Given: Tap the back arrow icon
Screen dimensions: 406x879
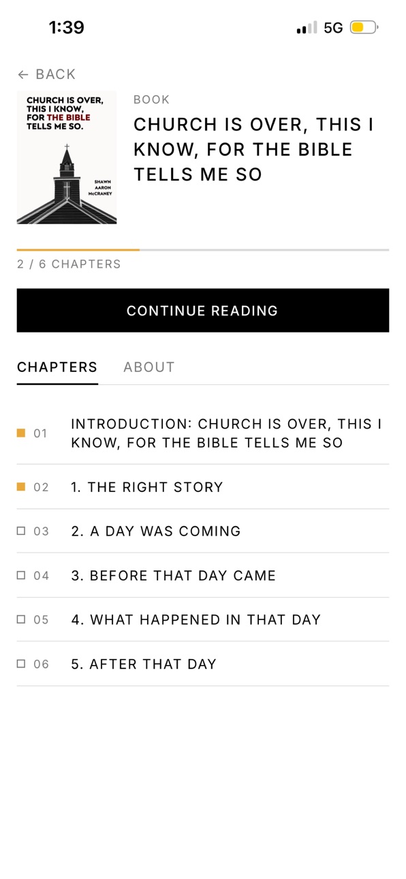Looking at the screenshot, I should pos(23,74).
